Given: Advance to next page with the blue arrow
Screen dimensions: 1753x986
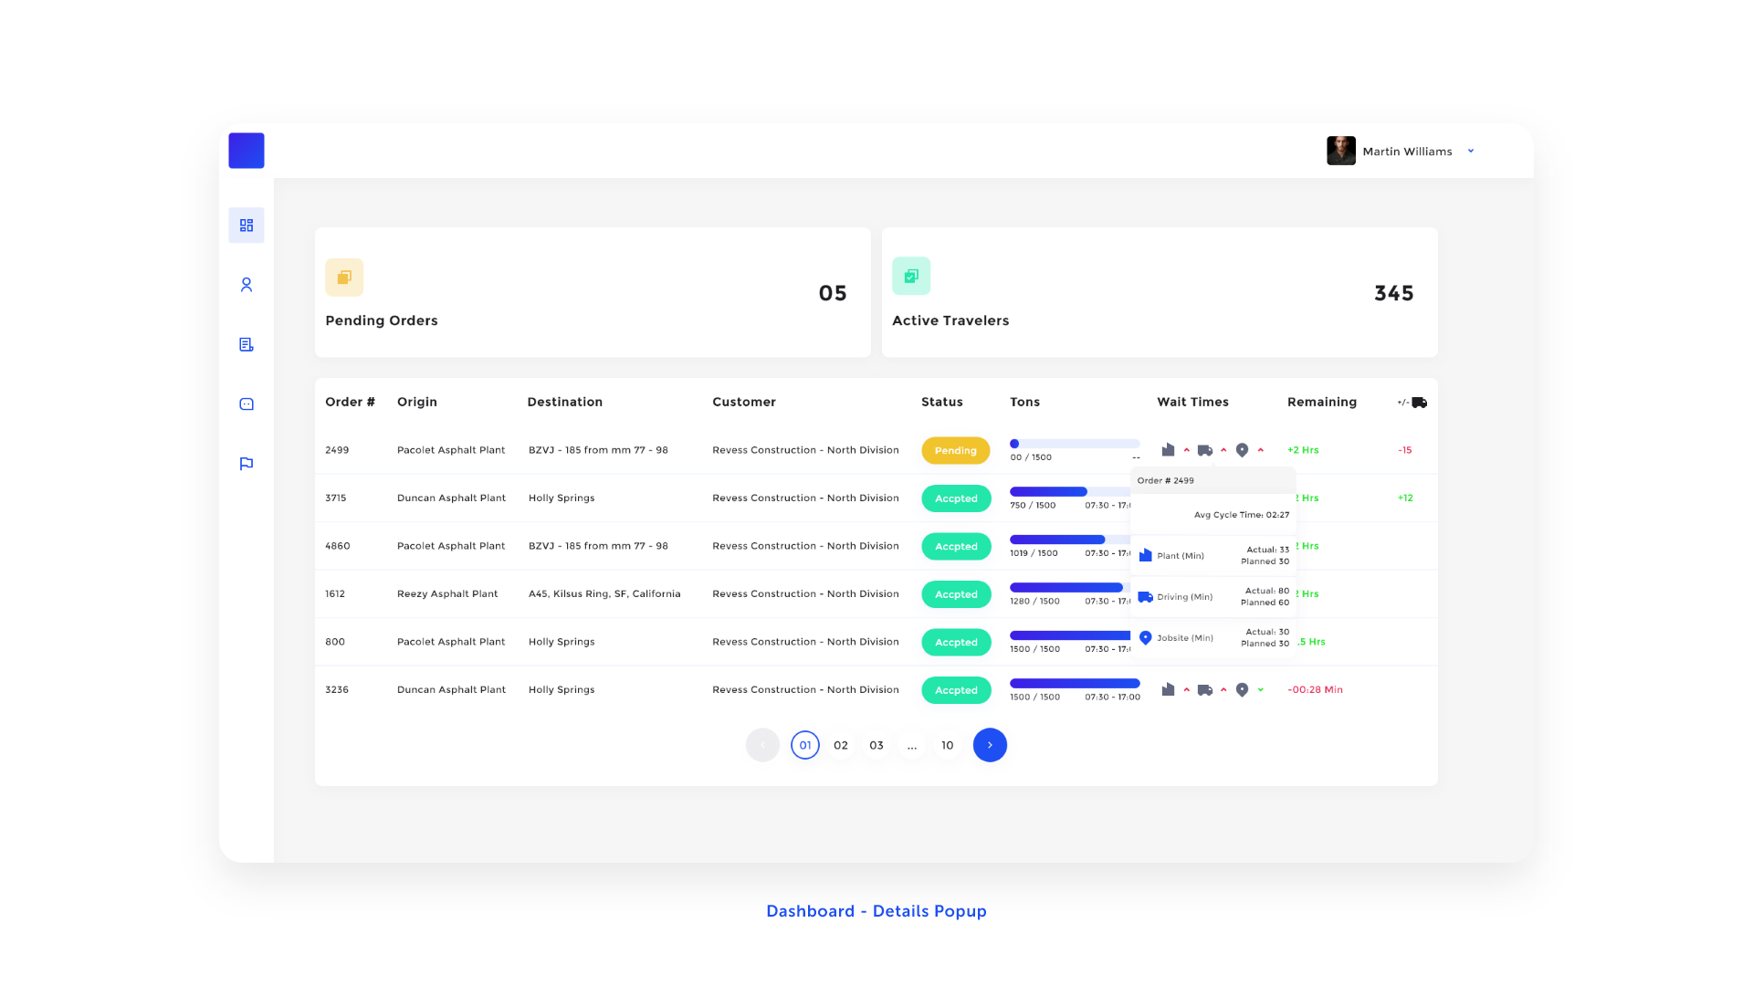Looking at the screenshot, I should [x=990, y=745].
